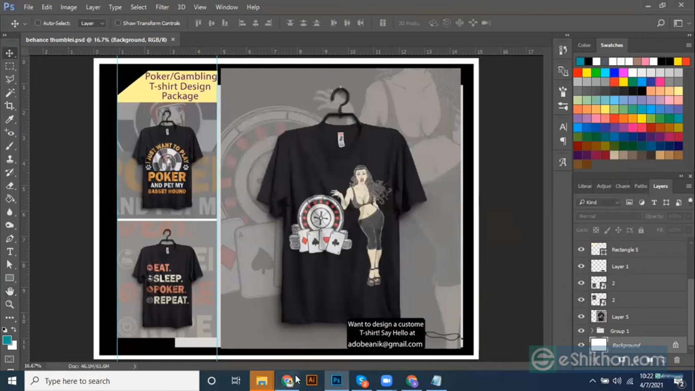This screenshot has width=695, height=391.
Task: Open the Auto-Select Layer dropdown
Action: click(x=92, y=23)
